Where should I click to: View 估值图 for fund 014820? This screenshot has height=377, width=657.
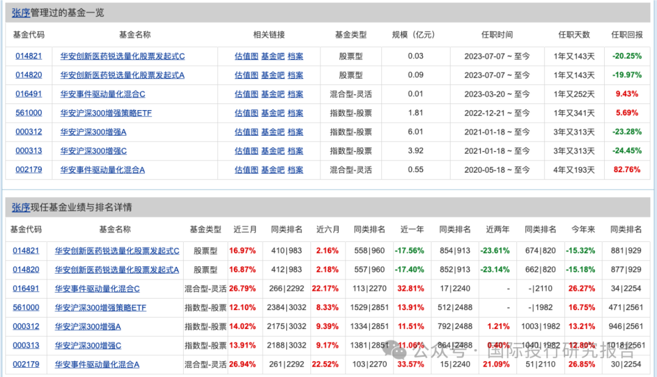tap(246, 75)
